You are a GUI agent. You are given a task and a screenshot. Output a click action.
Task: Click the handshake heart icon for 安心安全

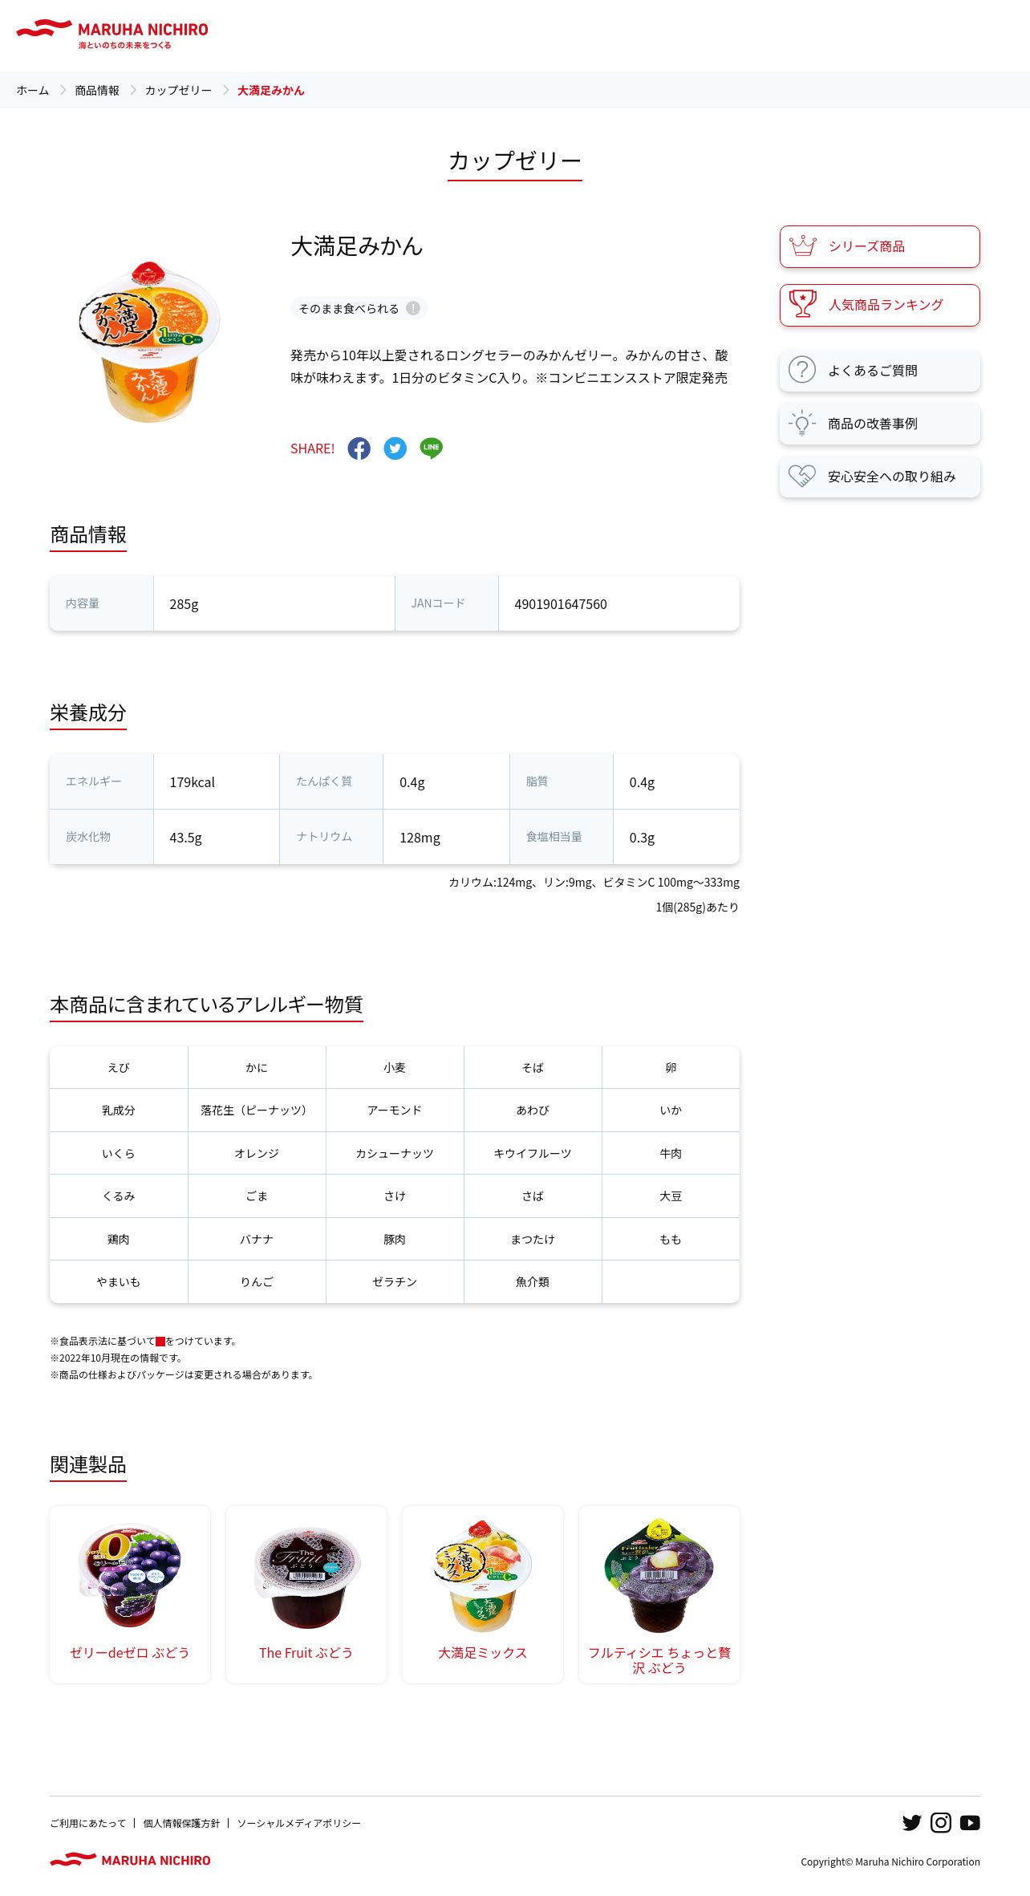pyautogui.click(x=802, y=476)
